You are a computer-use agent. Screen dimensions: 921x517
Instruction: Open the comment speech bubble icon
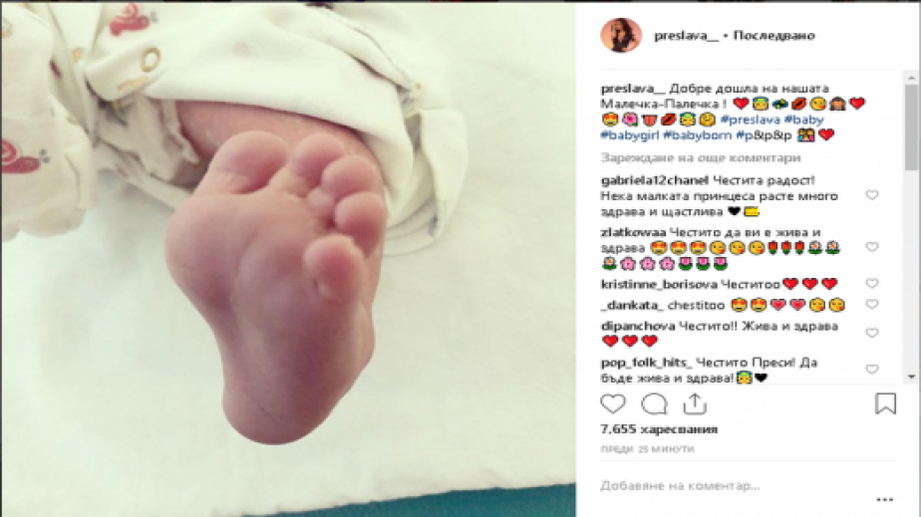(x=654, y=403)
